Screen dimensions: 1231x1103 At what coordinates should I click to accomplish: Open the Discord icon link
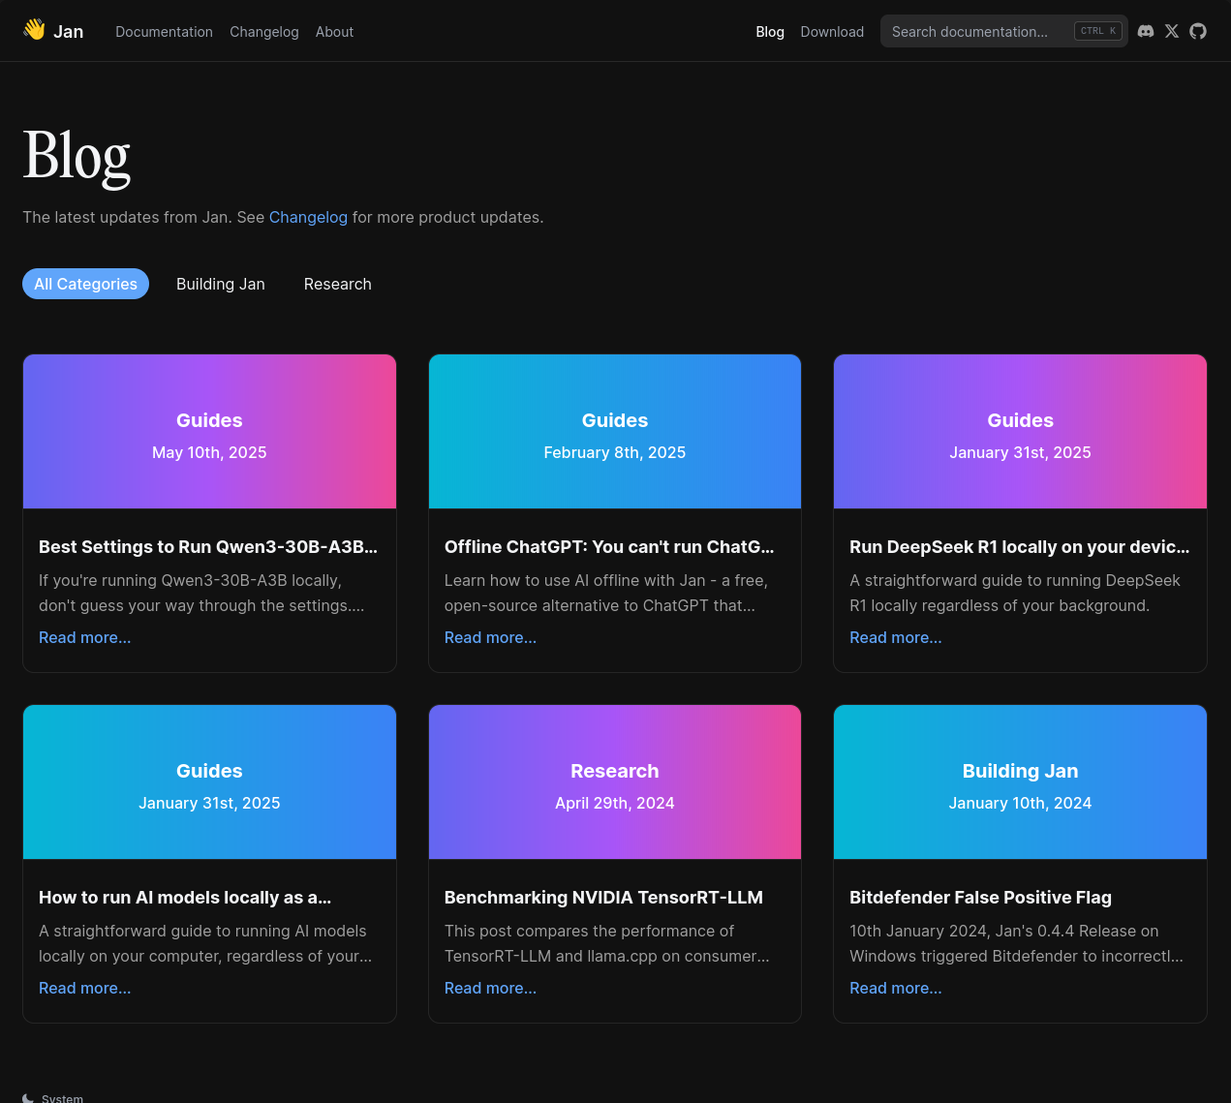(1146, 31)
